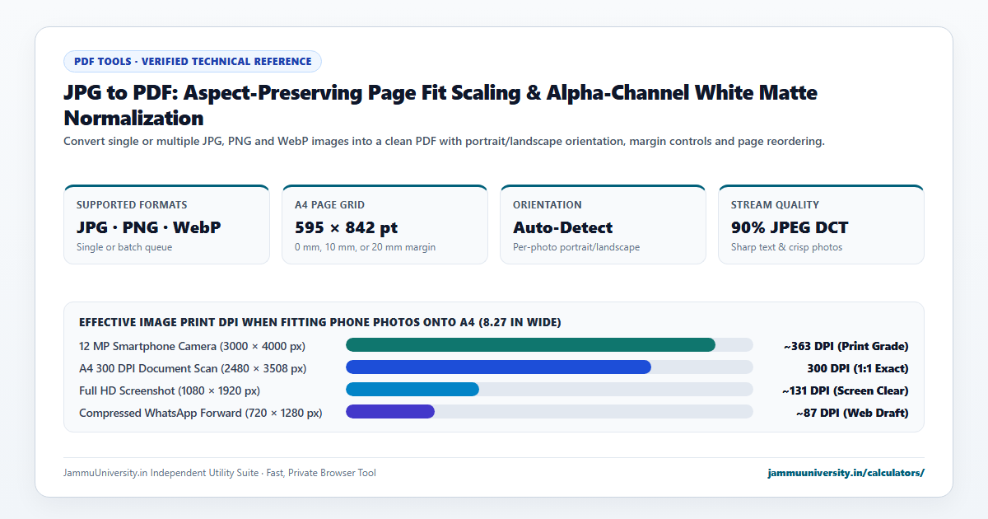Click the PDF Tools verified technical reference badge
This screenshot has height=519, width=988.
coord(193,61)
